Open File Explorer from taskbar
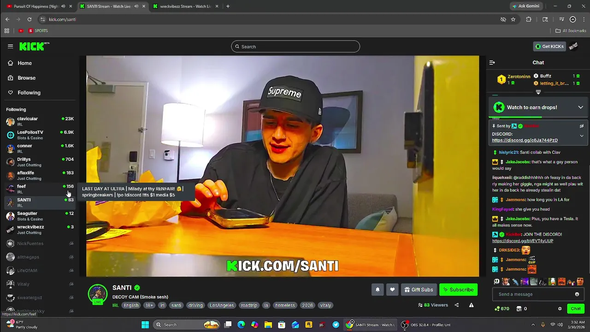Image resolution: width=590 pixels, height=332 pixels. pyautogui.click(x=268, y=325)
